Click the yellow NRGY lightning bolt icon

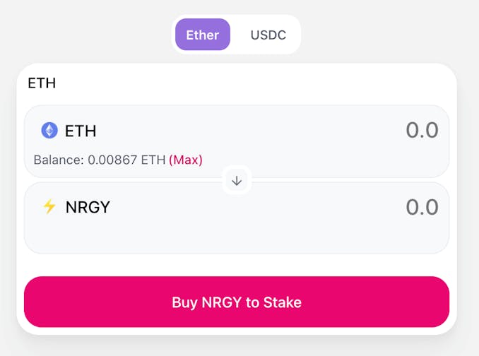click(49, 206)
